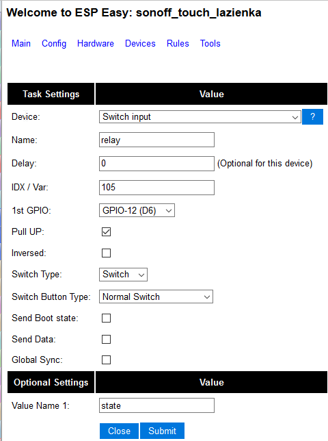The height and width of the screenshot is (441, 328).
Task: Click the Optional Settings header cell
Action: pyautogui.click(x=51, y=382)
